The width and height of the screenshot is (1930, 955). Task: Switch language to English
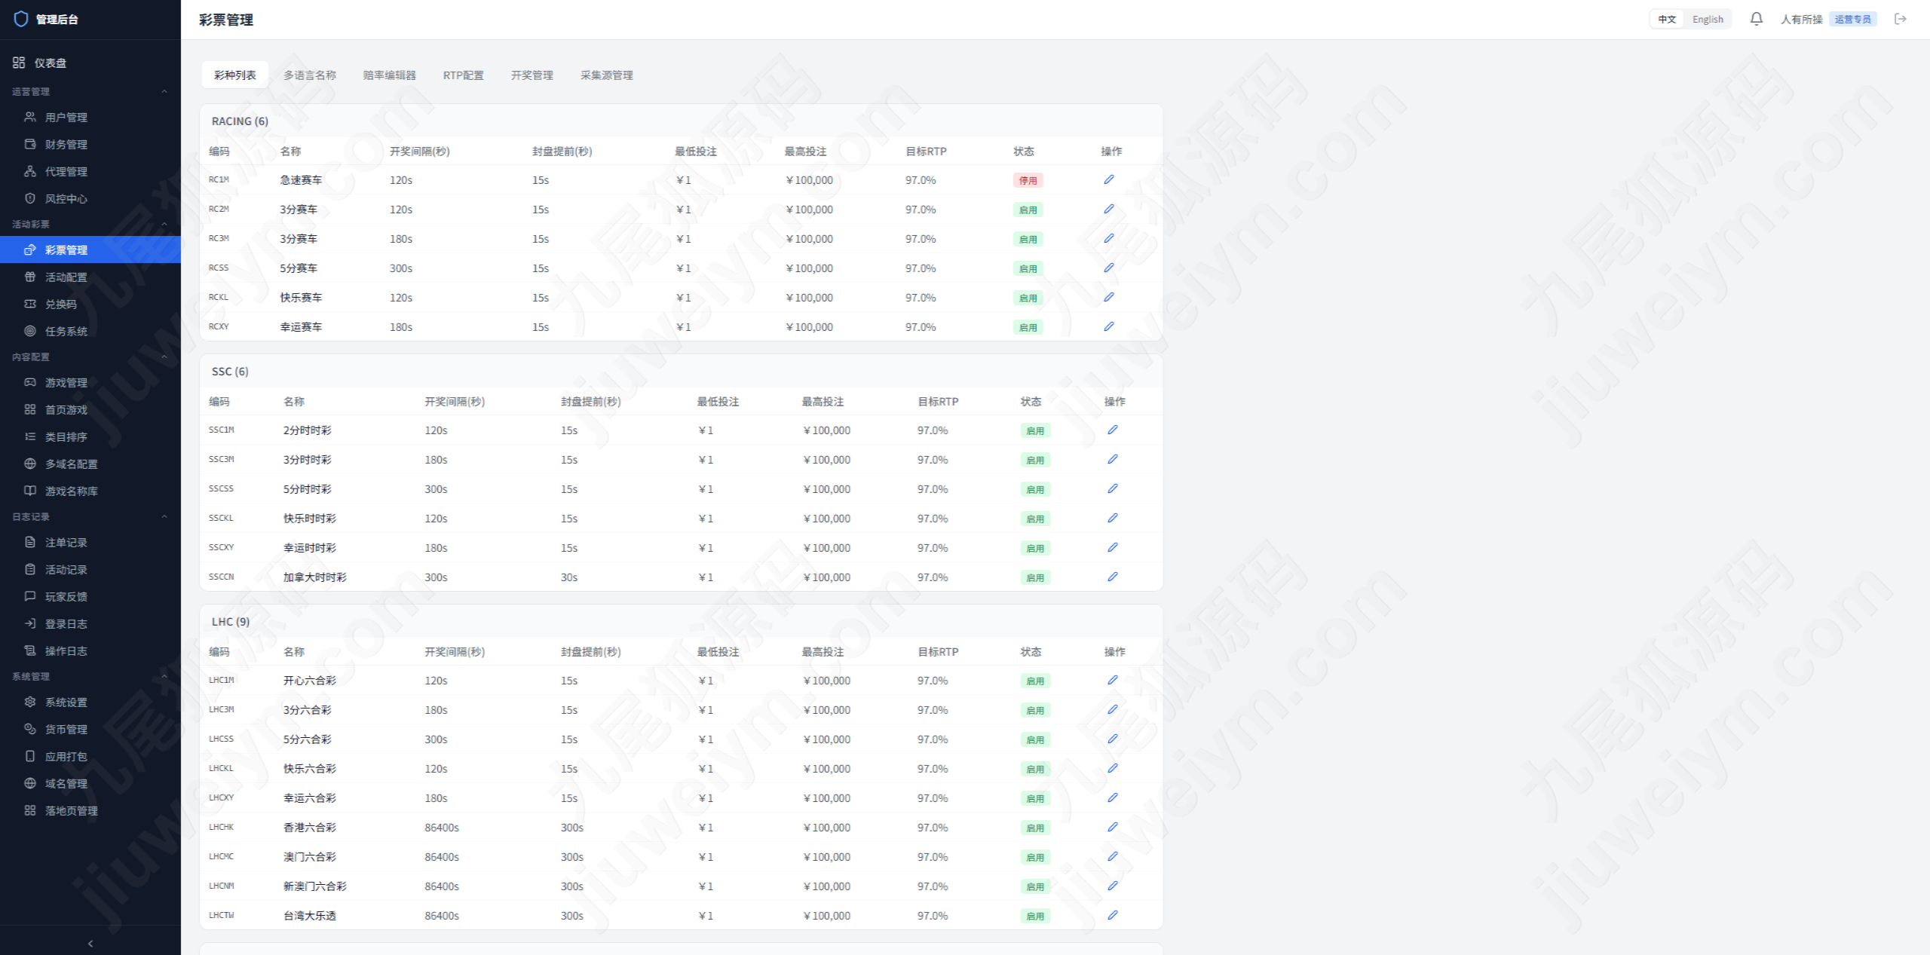coord(1708,20)
